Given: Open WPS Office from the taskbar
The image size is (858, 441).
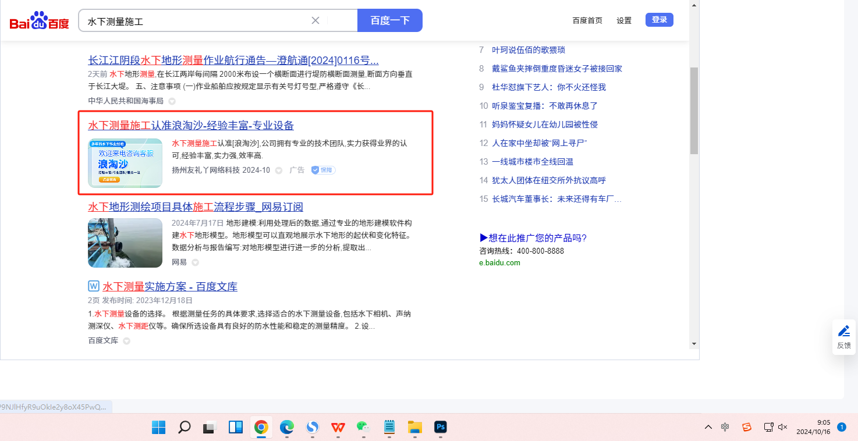Looking at the screenshot, I should coord(338,428).
